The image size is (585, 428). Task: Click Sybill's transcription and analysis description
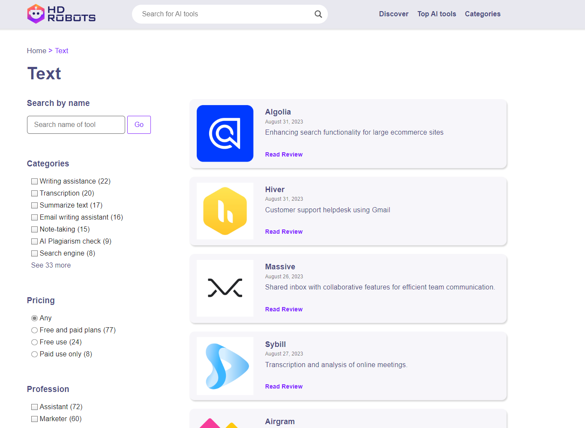pyautogui.click(x=336, y=365)
